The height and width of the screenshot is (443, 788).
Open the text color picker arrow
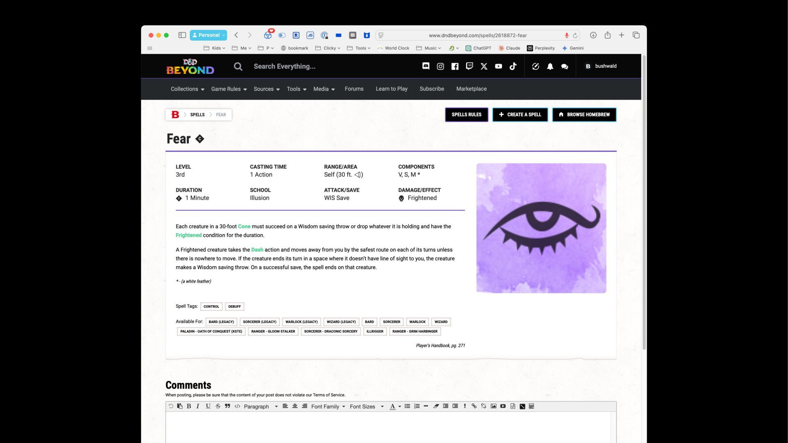[399, 406]
